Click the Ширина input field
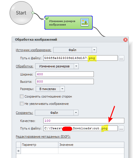138x158 pixels. pyautogui.click(x=65, y=74)
